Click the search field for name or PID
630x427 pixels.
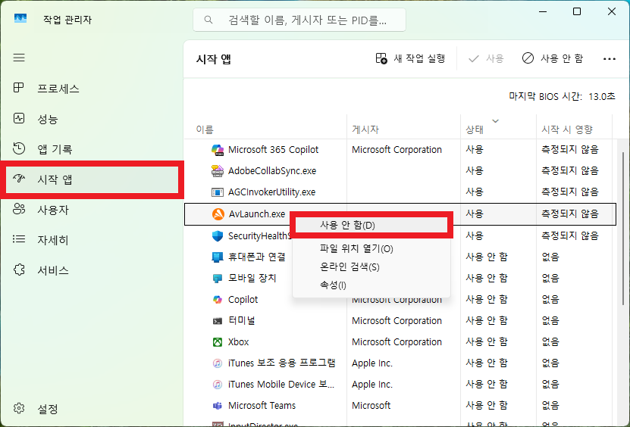click(299, 20)
